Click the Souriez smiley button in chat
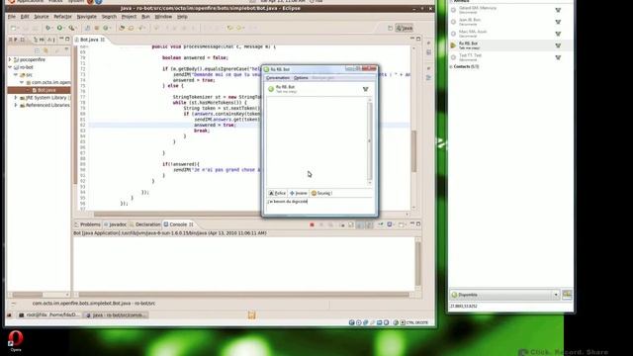633x356 pixels. click(x=322, y=194)
